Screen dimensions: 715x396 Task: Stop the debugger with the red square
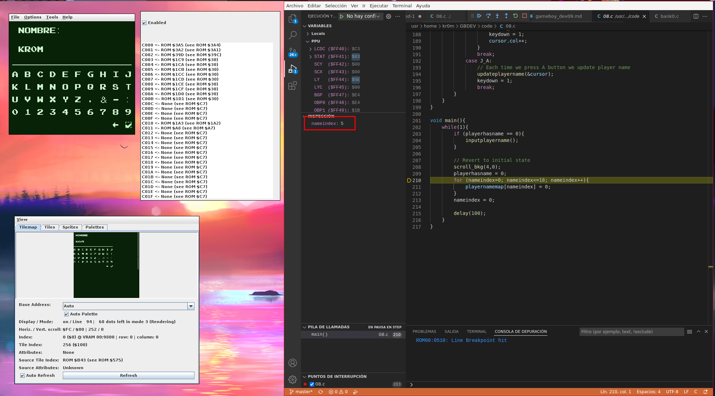tap(524, 16)
